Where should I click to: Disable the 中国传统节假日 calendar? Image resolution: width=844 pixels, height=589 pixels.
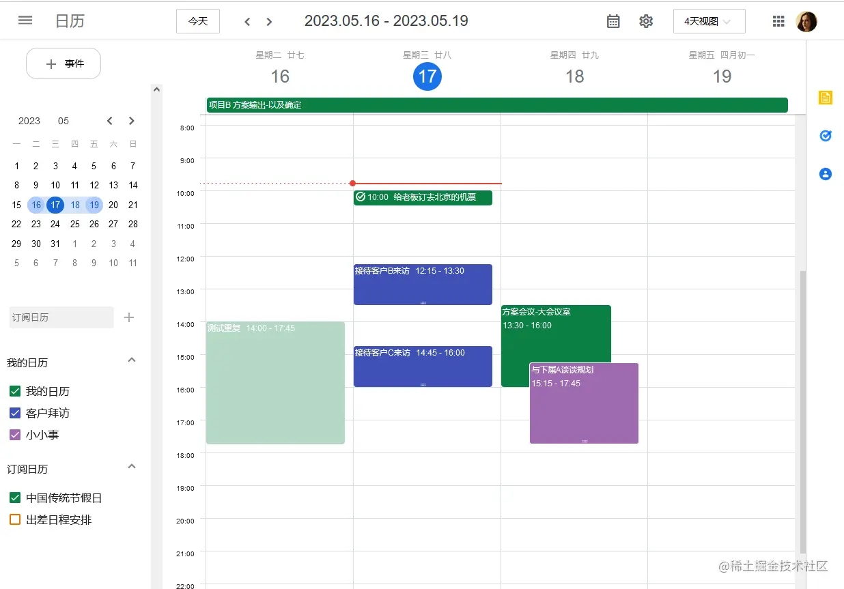16,498
